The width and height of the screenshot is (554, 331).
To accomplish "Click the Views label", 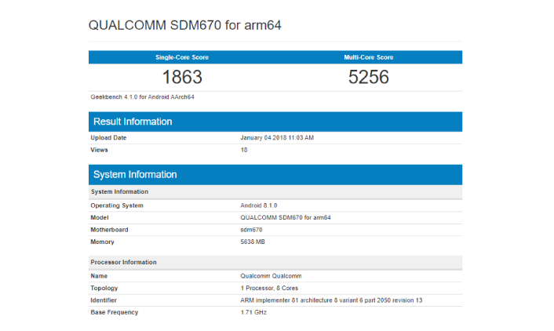I will [x=100, y=150].
